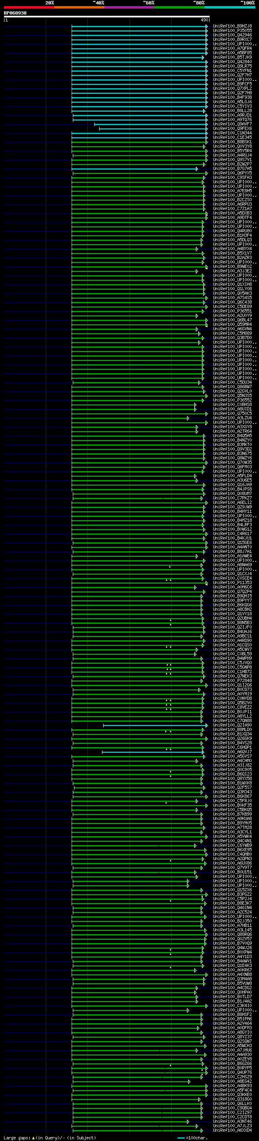Viewport: 259px width, 1141px height.
Task: Open hit UniRef100_Q1XIH8
Action: [232, 285]
